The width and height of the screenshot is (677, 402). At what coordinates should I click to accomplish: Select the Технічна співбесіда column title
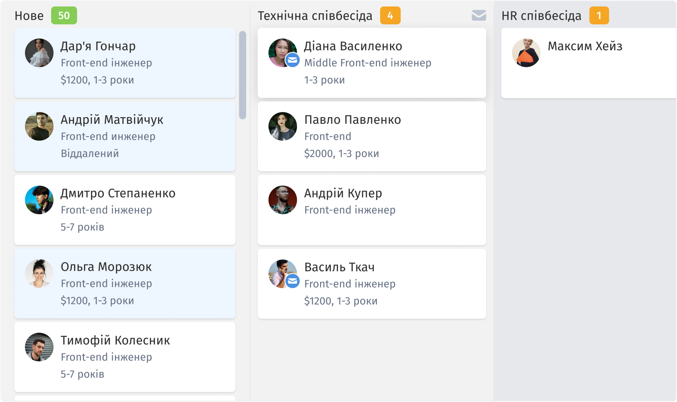(x=315, y=16)
